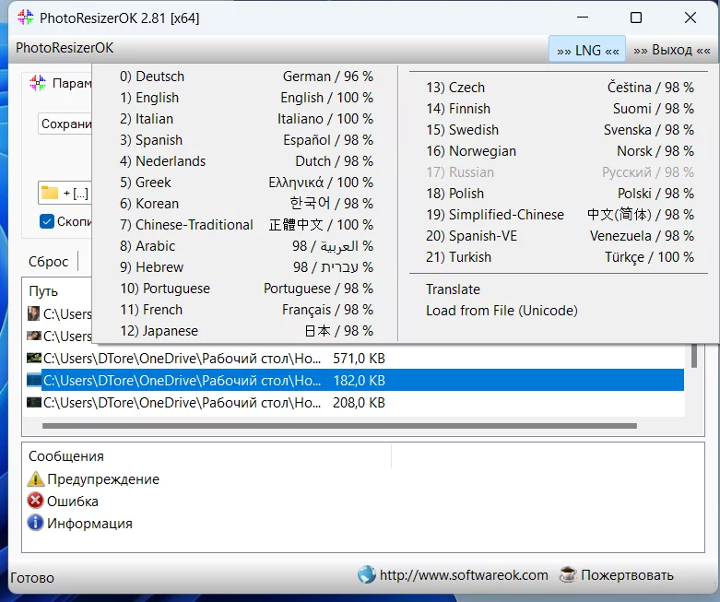Click the vertical scrollbar of file list
This screenshot has width=720, height=602.
tap(694, 356)
